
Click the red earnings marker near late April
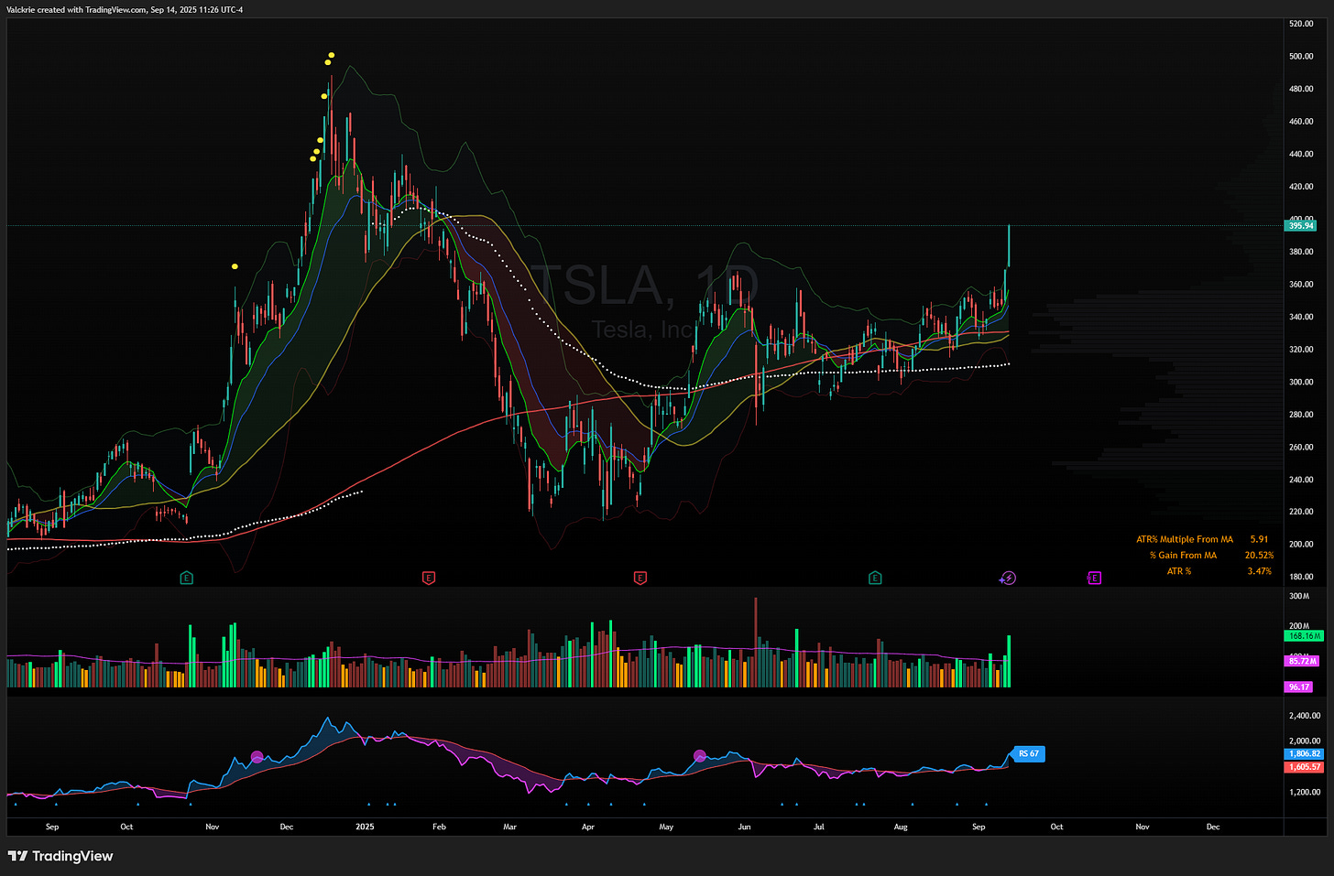pos(640,578)
